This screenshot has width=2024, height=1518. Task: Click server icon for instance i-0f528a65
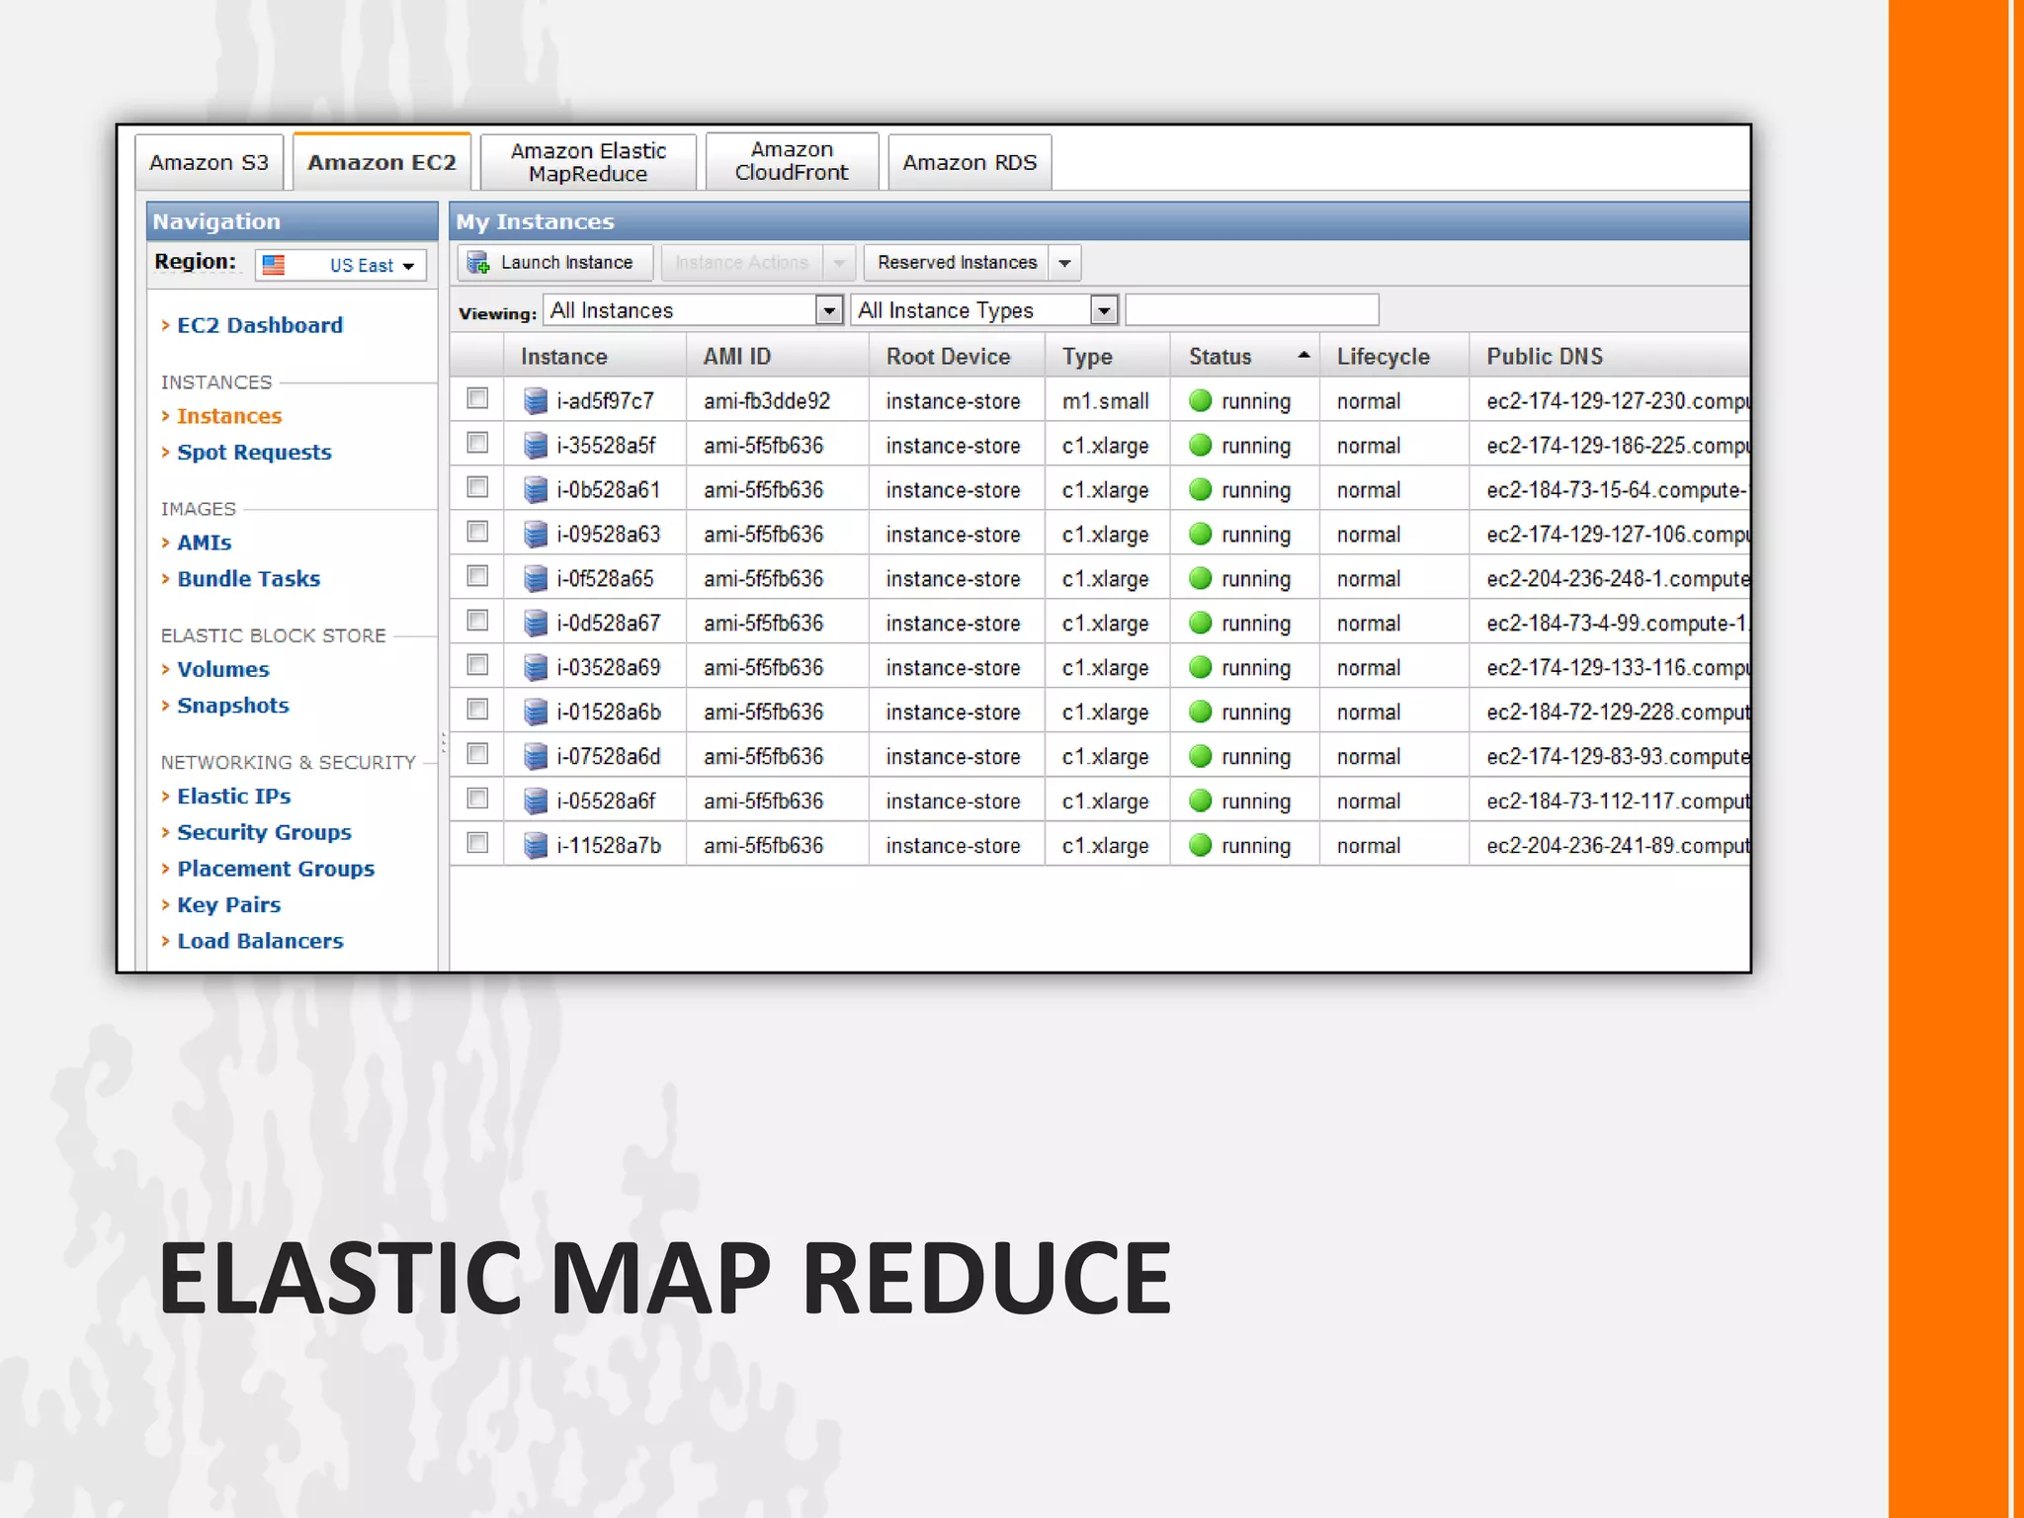coord(536,578)
